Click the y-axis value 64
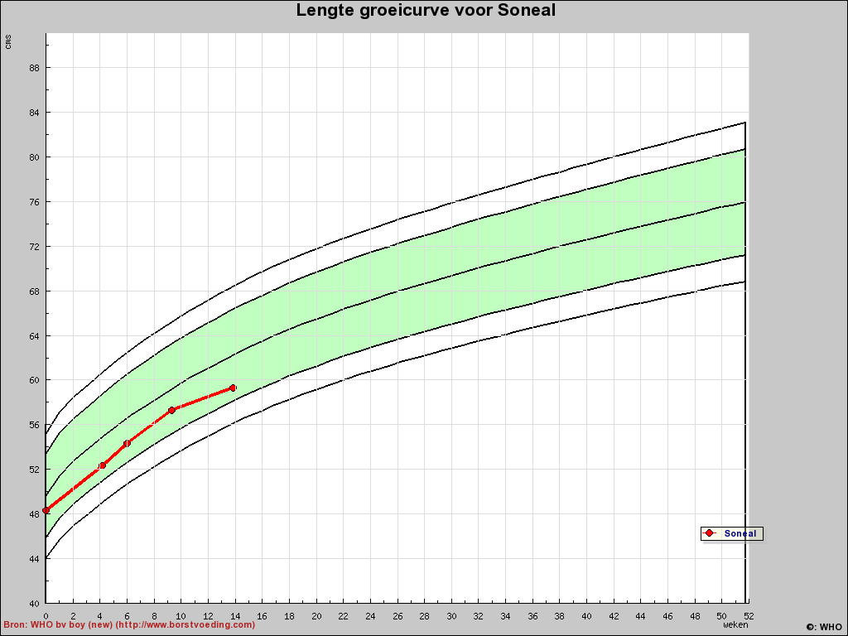The height and width of the screenshot is (636, 848). [35, 336]
